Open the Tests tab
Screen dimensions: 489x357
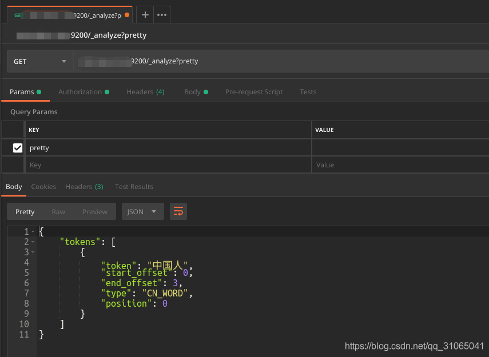(308, 92)
